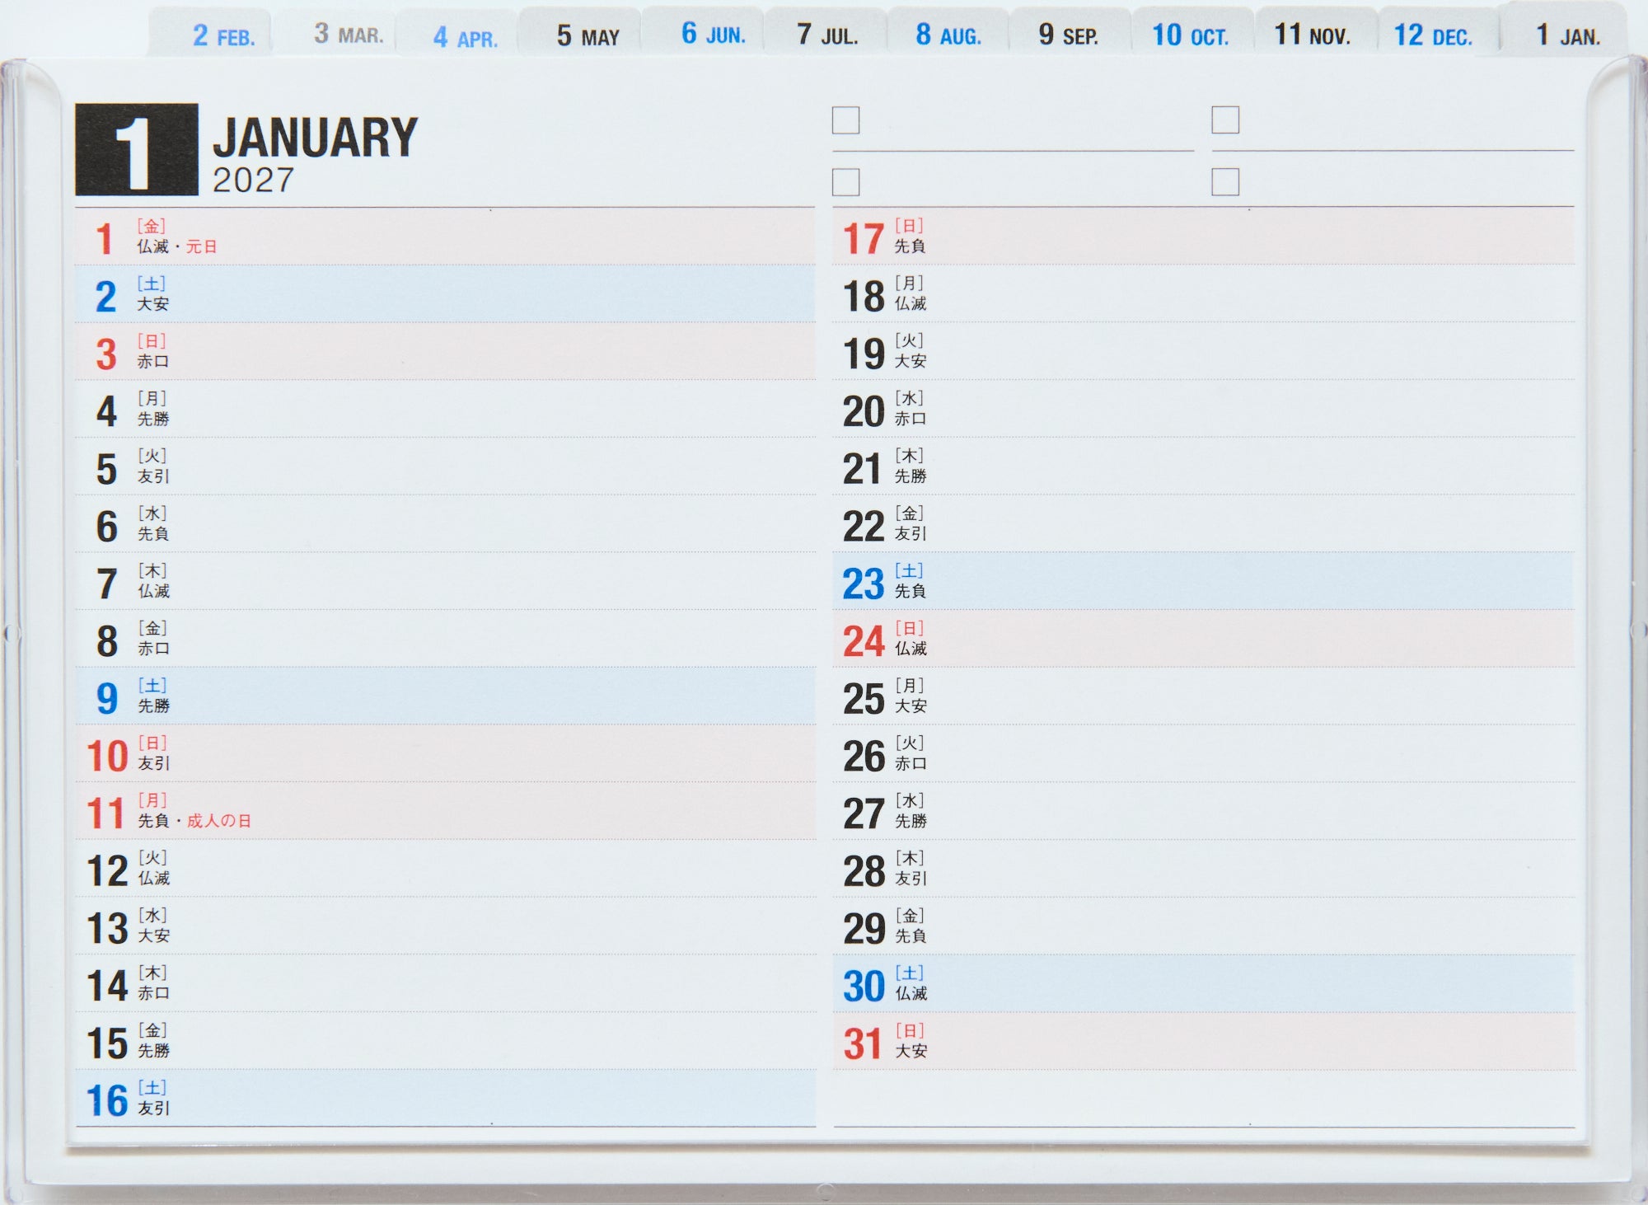Select the 3 MAR. month tab
The image size is (1648, 1205).
[335, 35]
